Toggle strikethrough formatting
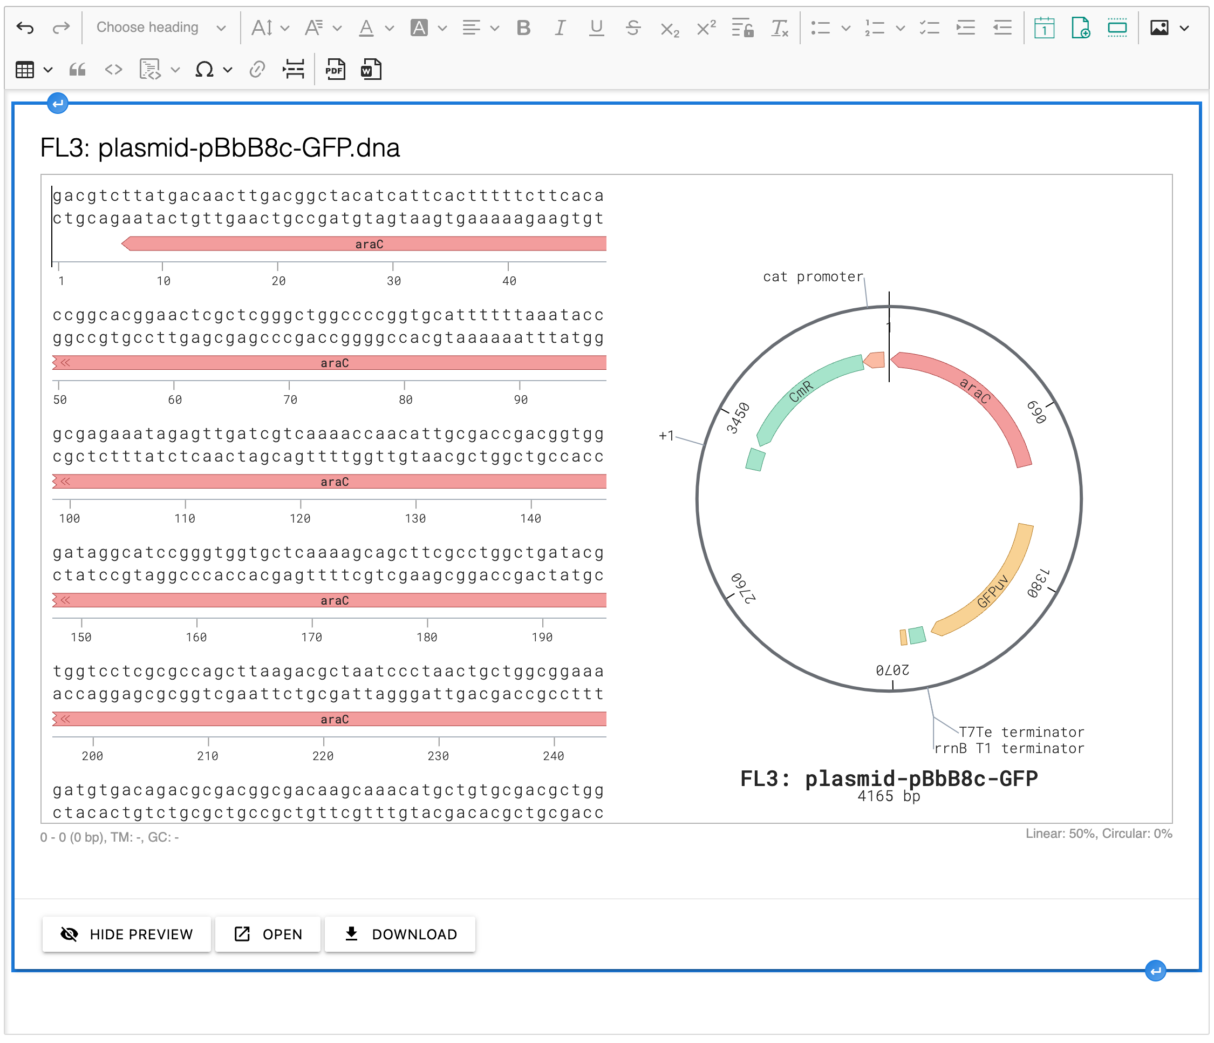Screen dimensions: 1214x1043 coord(633,28)
